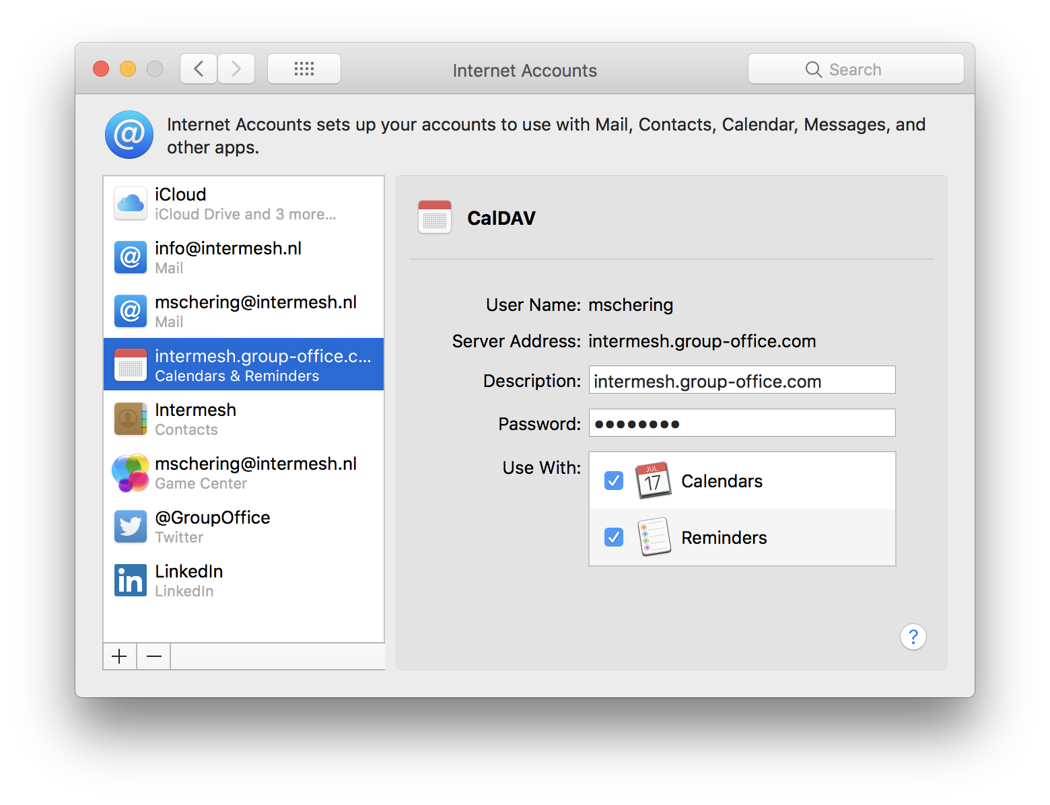
Task: Click the LinkedIn logo icon
Action: click(131, 580)
